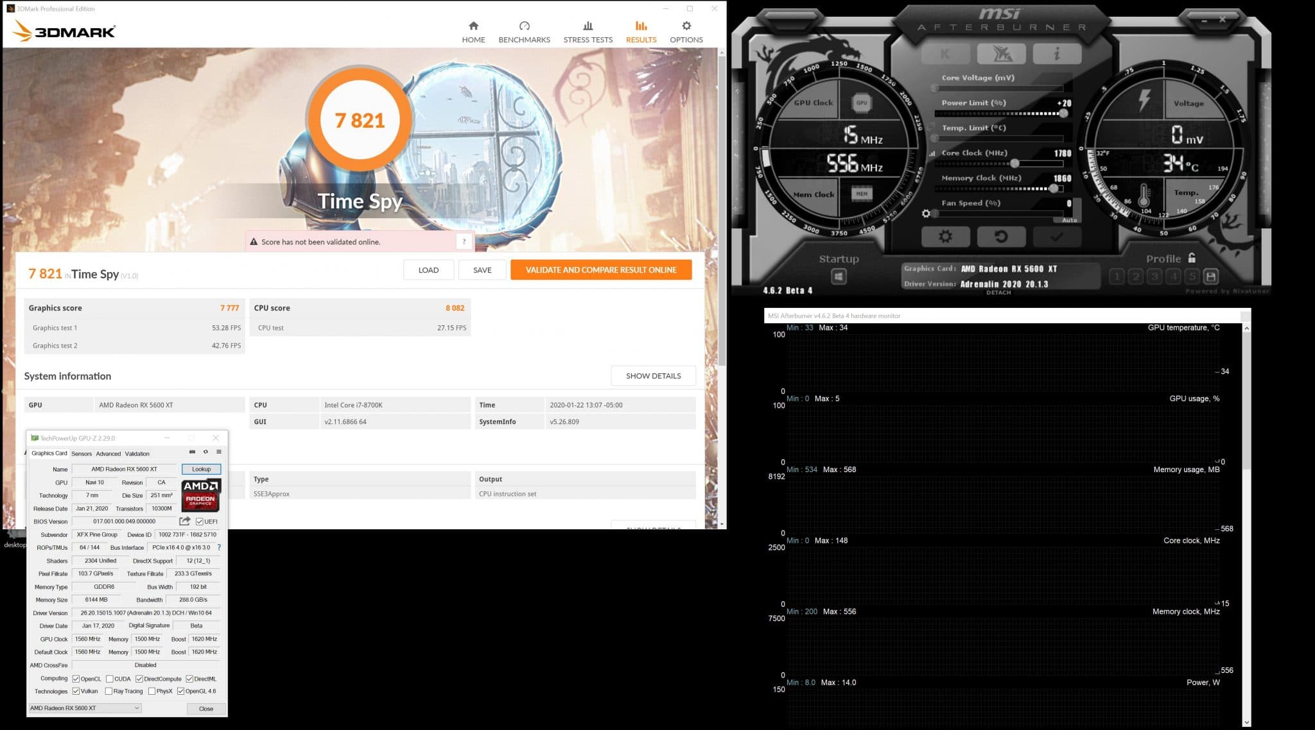Click the save profile floppy icon
Viewport: 1315px width, 730px height.
pos(1211,276)
